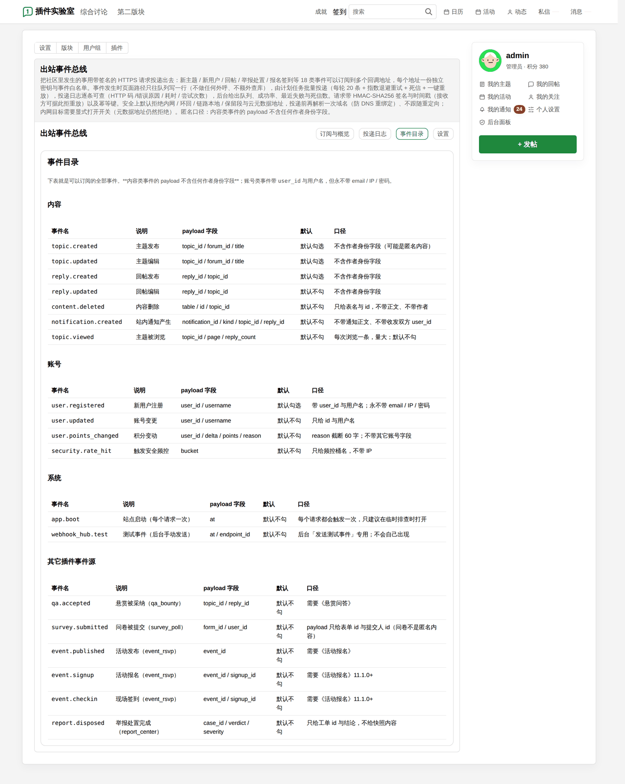Click the 签到 link in header
This screenshot has width=625, height=784.
(x=339, y=12)
